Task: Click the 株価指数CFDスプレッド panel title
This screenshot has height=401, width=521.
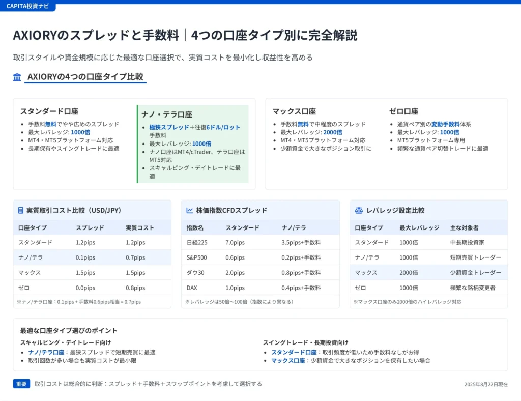Action: pyautogui.click(x=231, y=210)
